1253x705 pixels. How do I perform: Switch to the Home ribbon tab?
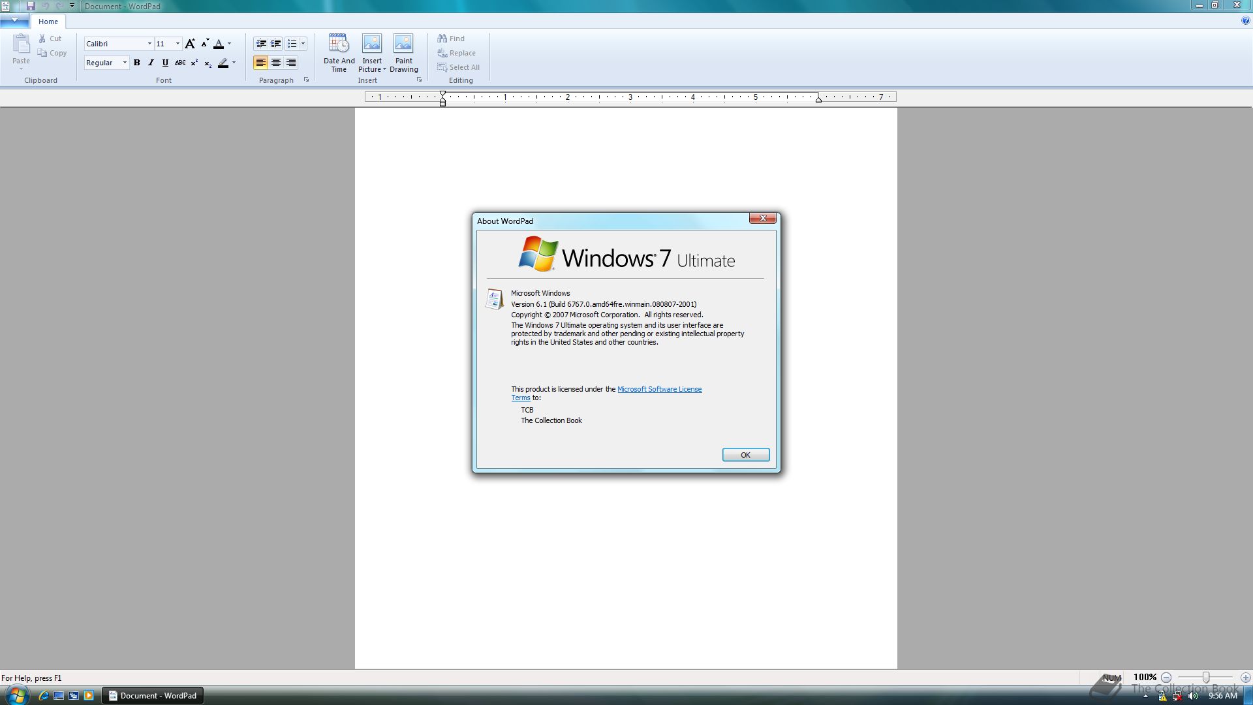(48, 22)
